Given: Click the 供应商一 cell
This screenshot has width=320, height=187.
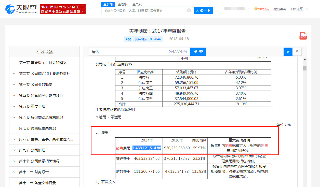Looking at the screenshot, I should (145, 77).
